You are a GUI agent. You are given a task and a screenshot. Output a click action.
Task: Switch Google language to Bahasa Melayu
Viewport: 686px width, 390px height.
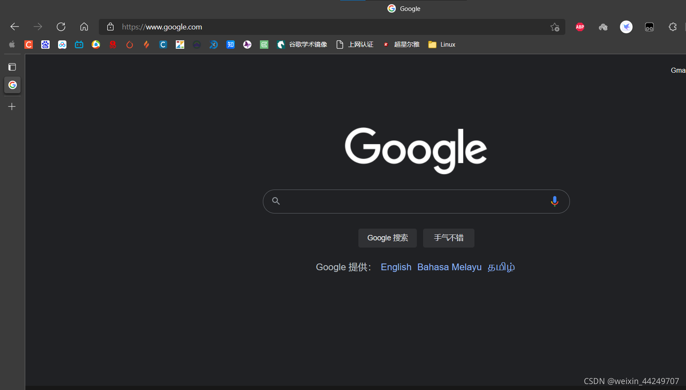click(x=449, y=267)
